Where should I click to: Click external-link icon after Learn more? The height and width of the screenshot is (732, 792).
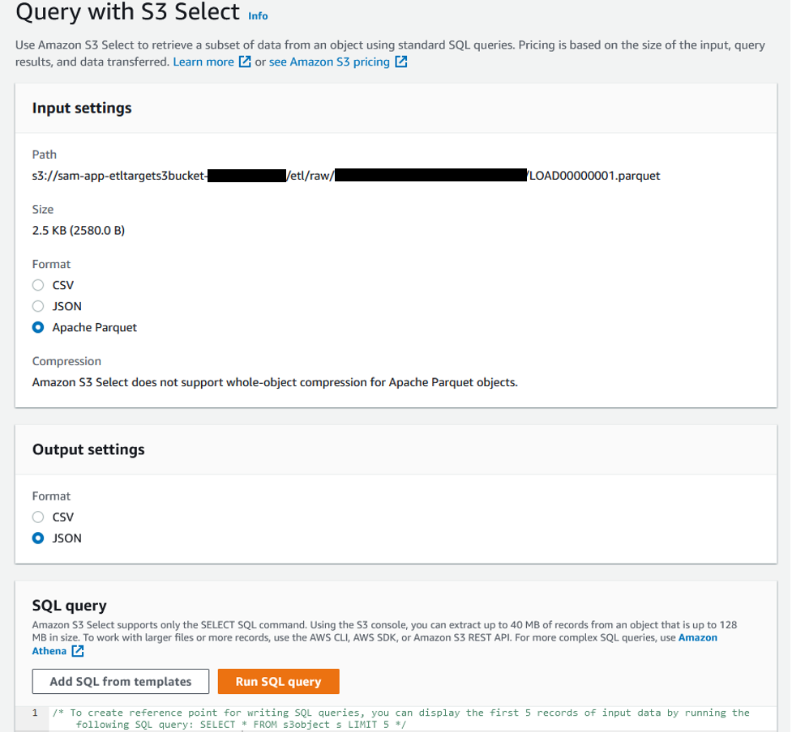(x=245, y=62)
